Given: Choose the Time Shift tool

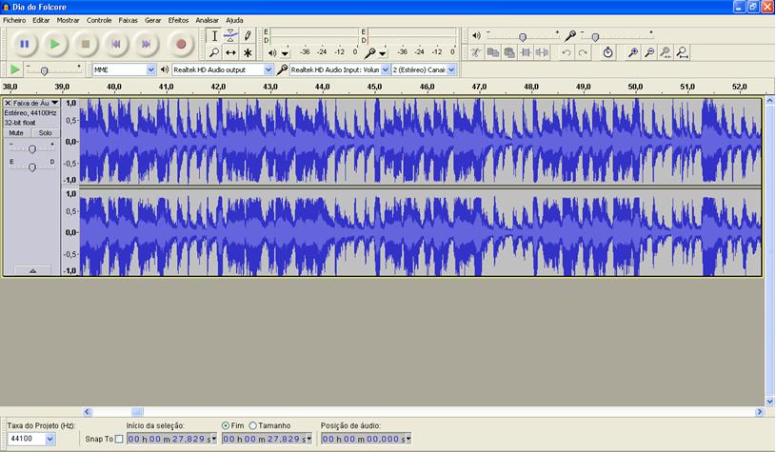Looking at the screenshot, I should (x=230, y=53).
